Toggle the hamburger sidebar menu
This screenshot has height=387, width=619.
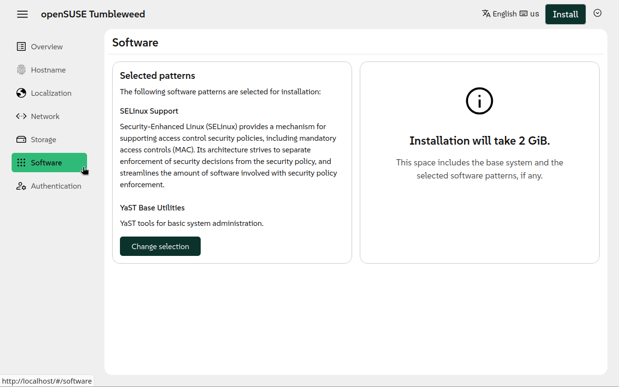[22, 14]
